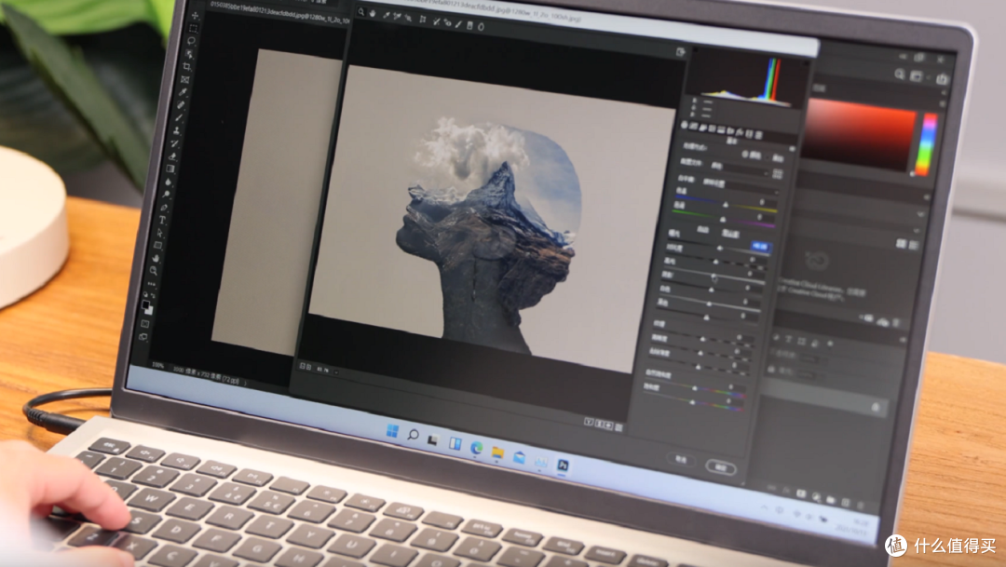Open the Edit Toolbar three-dots button

coord(152,283)
